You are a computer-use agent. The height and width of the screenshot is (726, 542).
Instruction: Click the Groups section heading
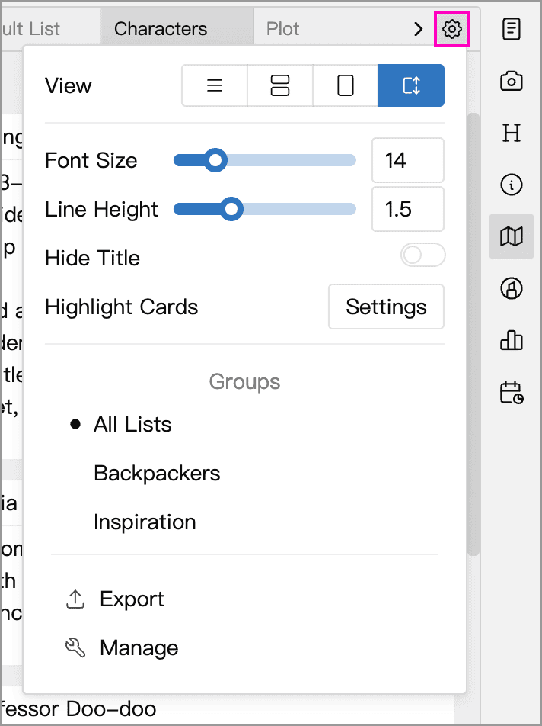tap(244, 381)
